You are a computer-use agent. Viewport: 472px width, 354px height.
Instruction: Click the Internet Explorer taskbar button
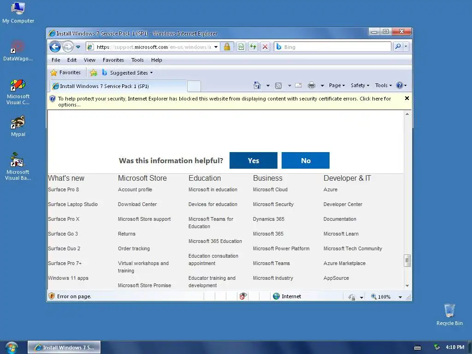tap(64, 348)
